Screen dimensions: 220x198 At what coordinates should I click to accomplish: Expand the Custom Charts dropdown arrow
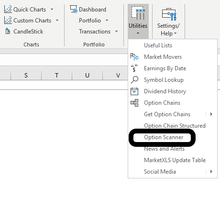pyautogui.click(x=57, y=21)
